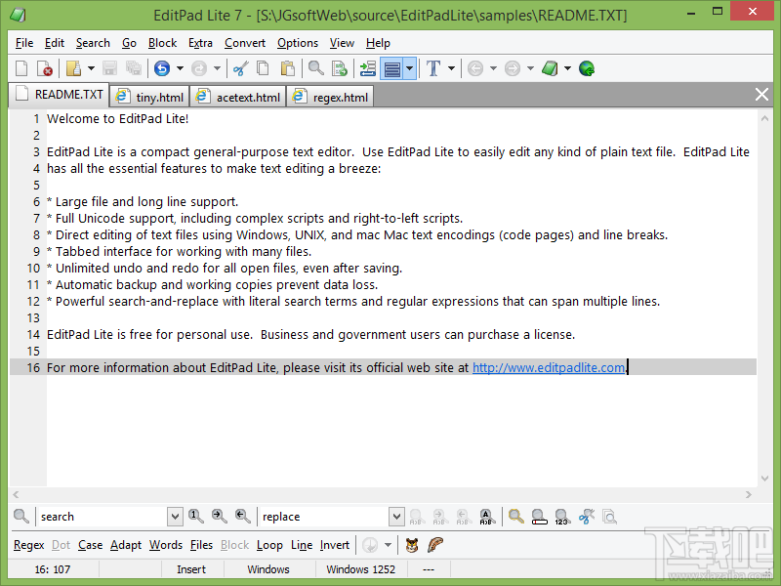Click the Close file icon with red X

pos(44,68)
